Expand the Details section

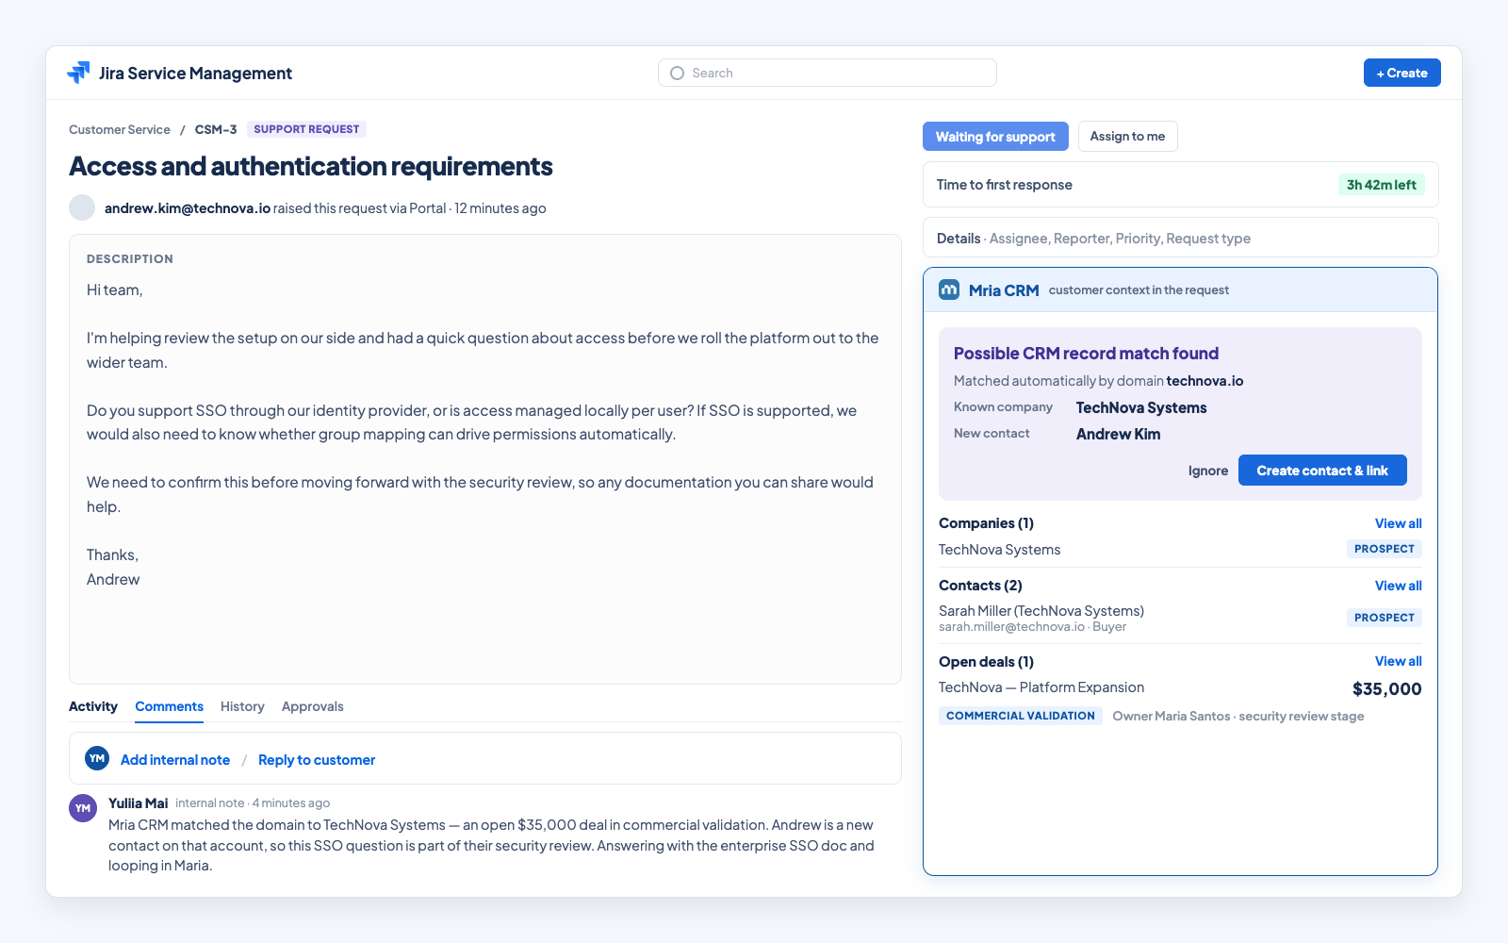[x=1180, y=238]
